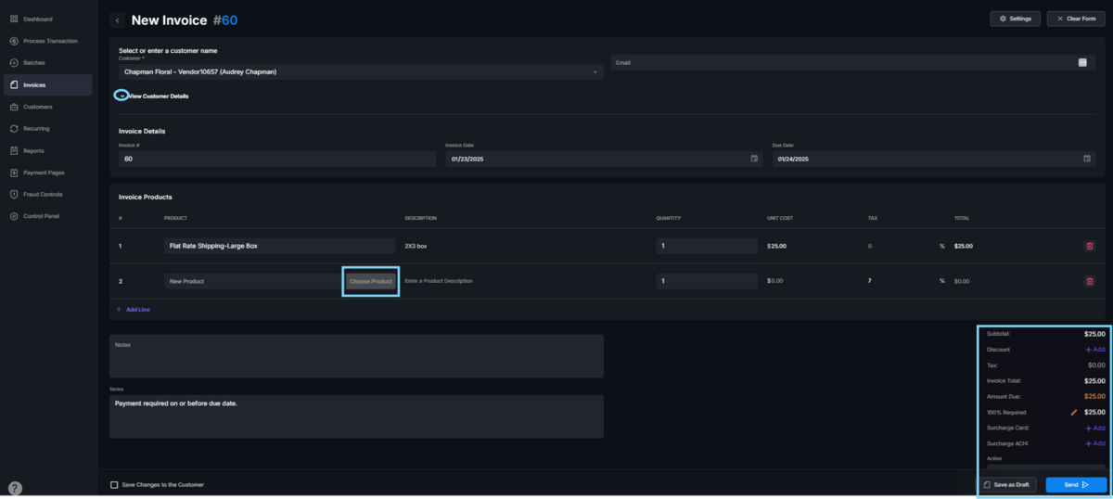Click the pencil icon next to 100% Required
The height and width of the screenshot is (499, 1113).
click(1073, 412)
